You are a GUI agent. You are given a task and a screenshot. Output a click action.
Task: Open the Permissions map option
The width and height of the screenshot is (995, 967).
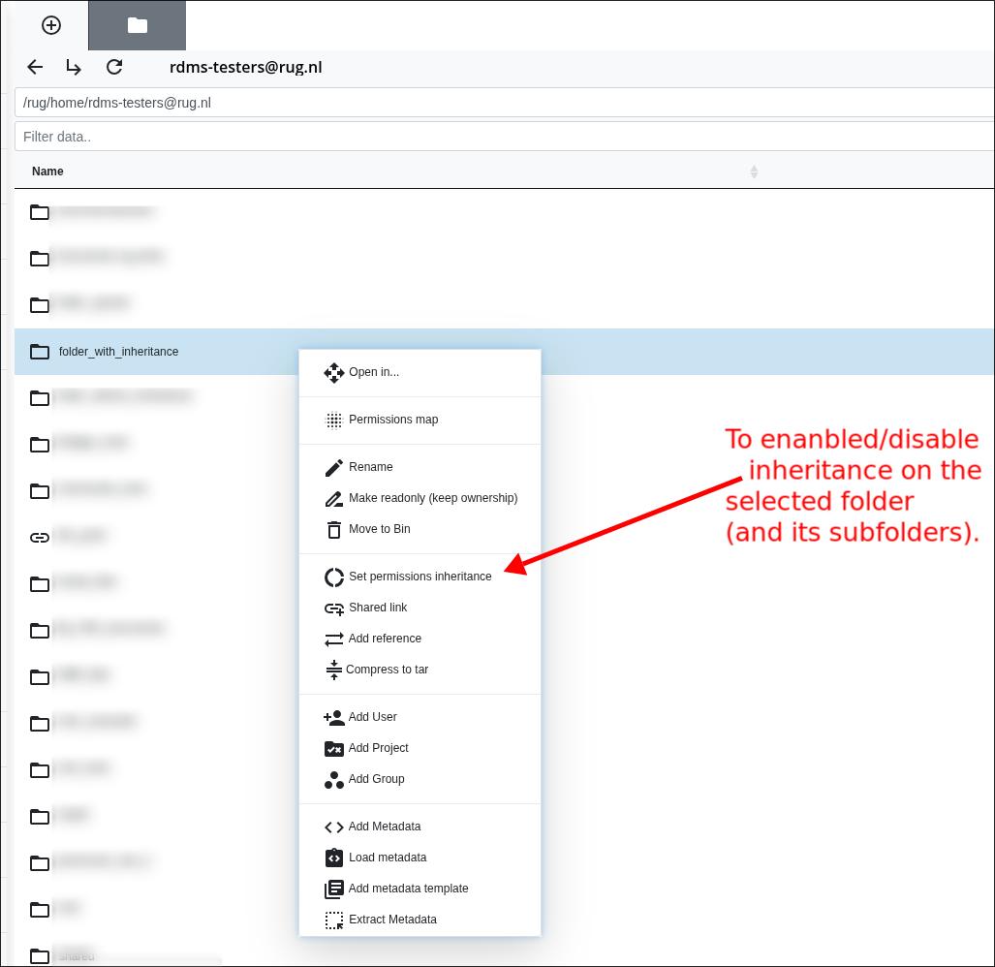click(393, 420)
